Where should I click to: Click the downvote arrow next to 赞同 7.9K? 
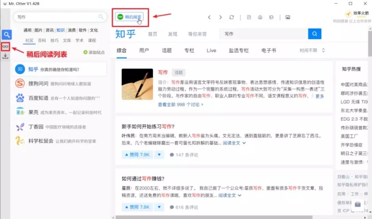(159, 155)
